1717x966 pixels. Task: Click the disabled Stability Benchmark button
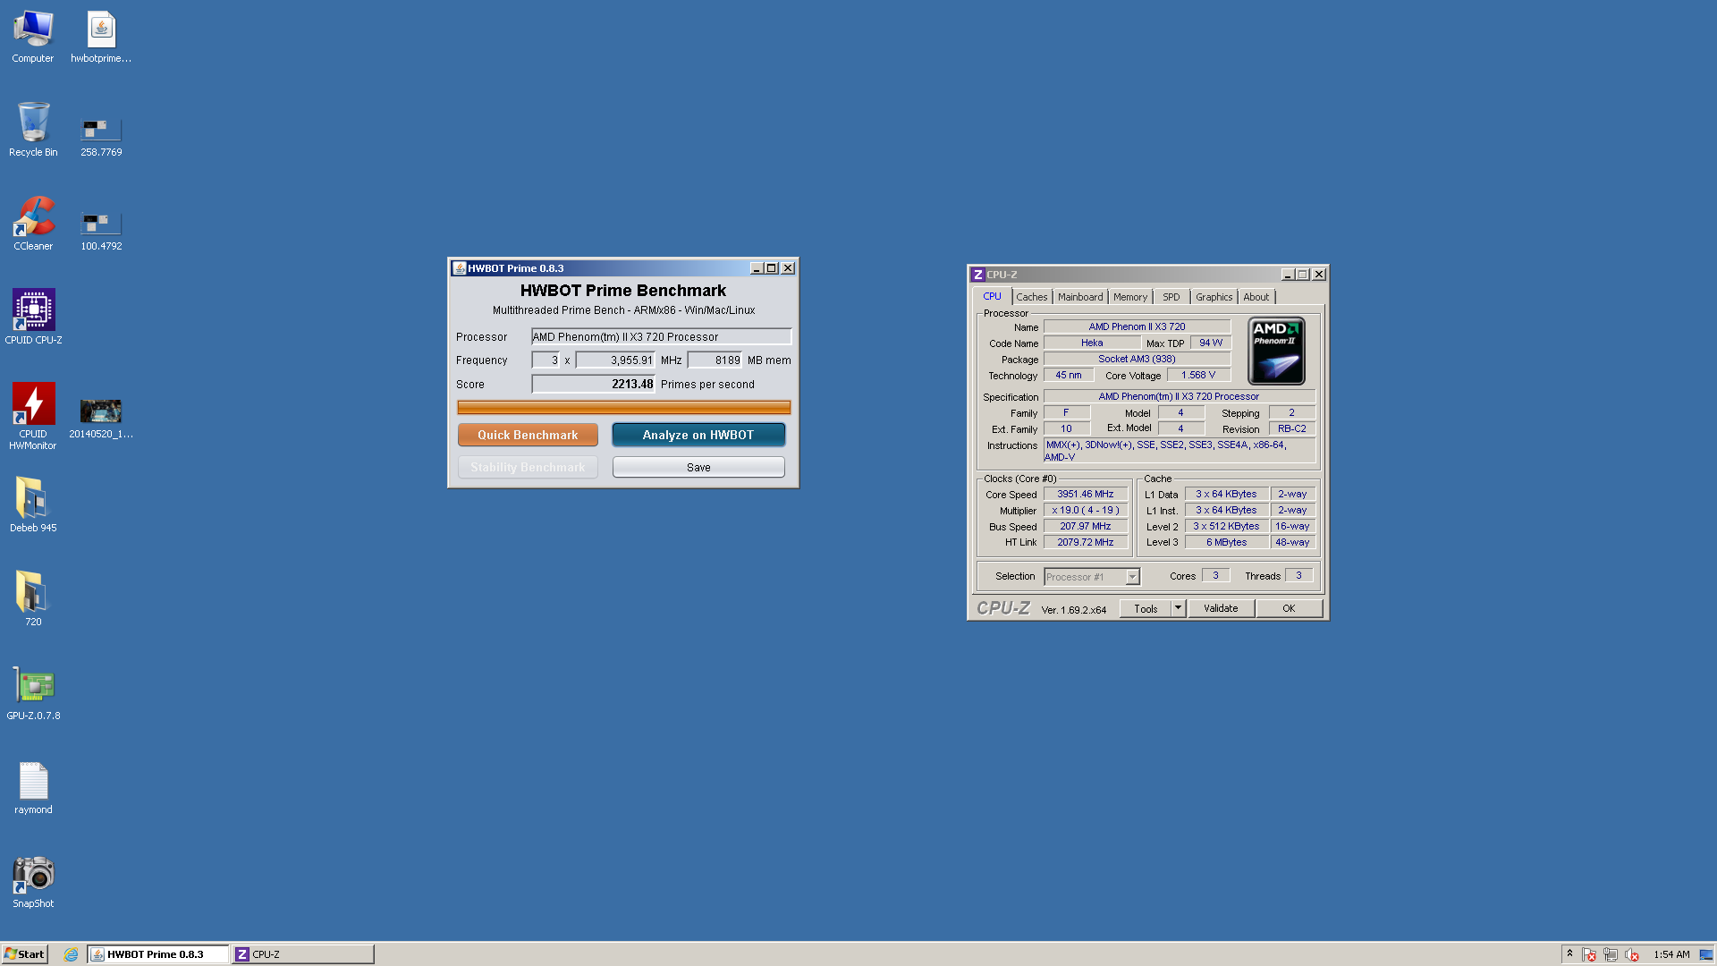(x=528, y=467)
